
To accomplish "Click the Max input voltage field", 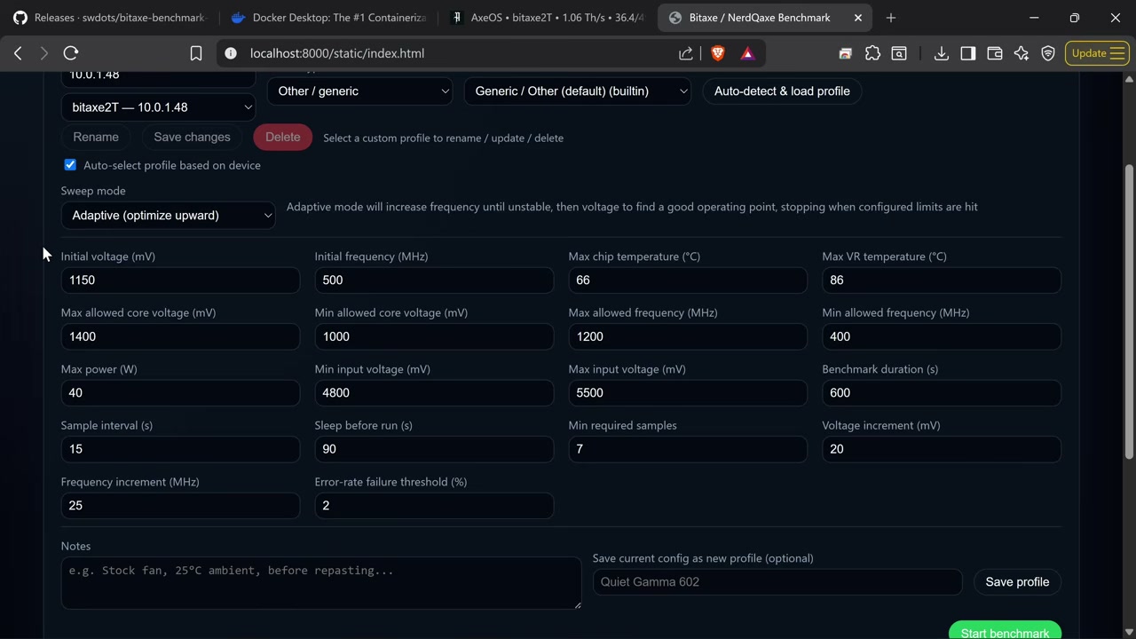I will 688,393.
